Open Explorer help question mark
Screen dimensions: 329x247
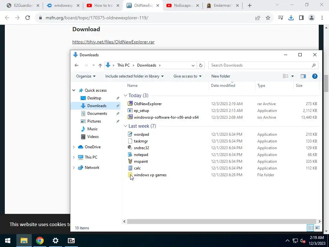(x=315, y=76)
